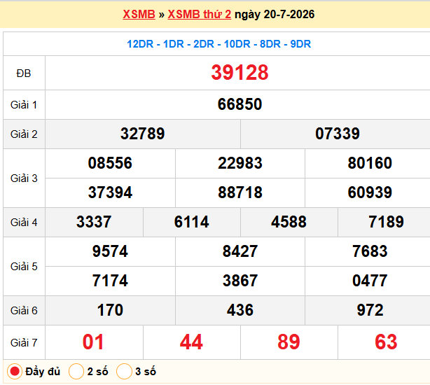Click the Giải 7 number 44
Screen dimensions: 430x385
tap(191, 342)
